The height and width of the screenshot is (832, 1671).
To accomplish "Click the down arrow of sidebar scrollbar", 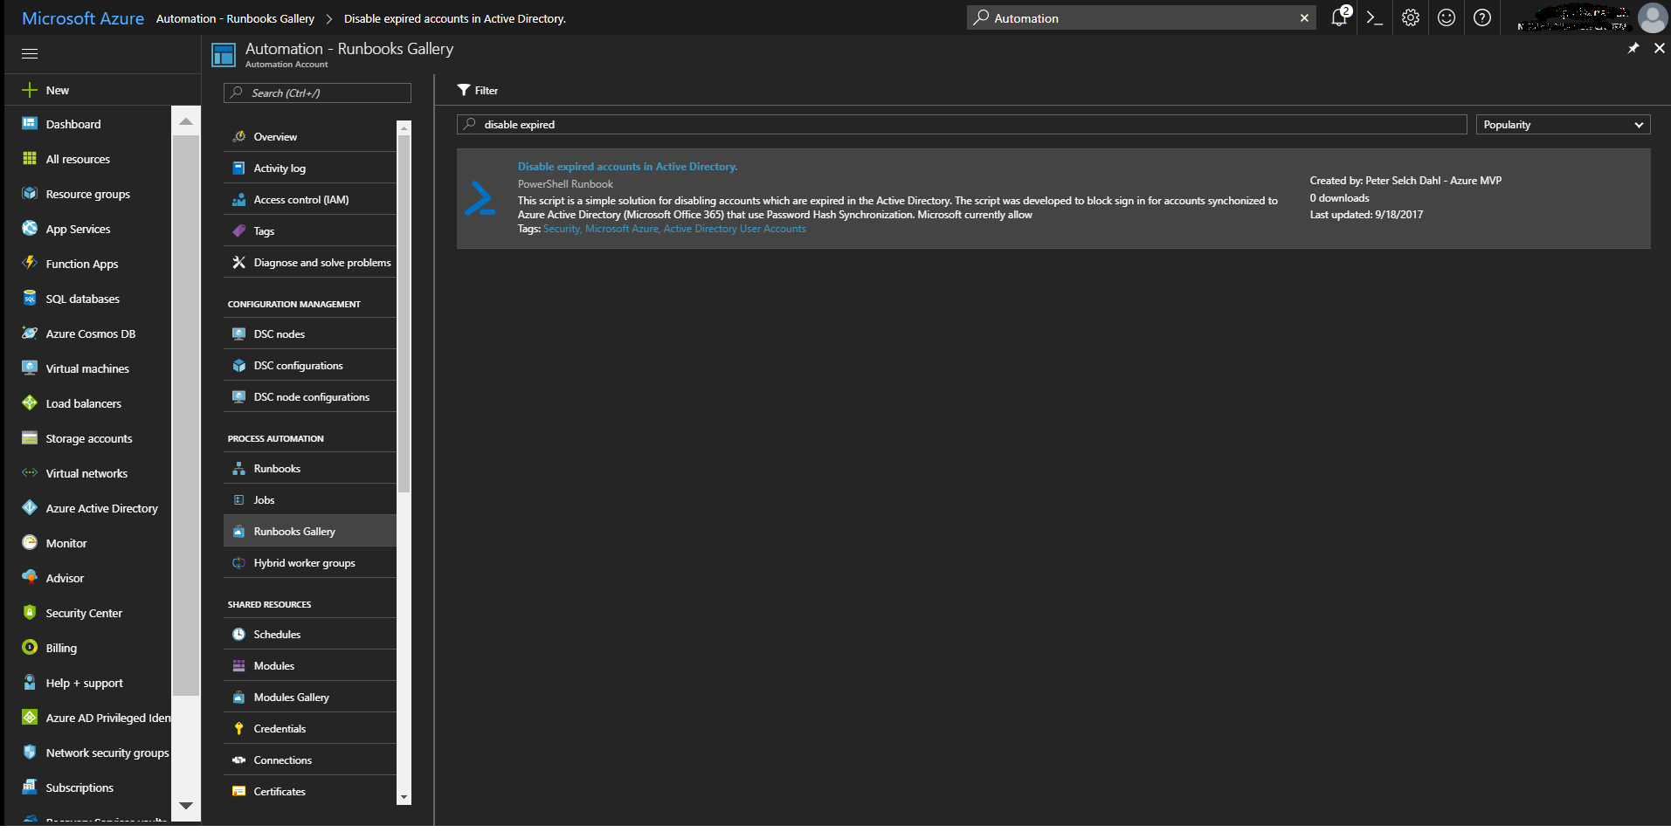I will coord(185,806).
